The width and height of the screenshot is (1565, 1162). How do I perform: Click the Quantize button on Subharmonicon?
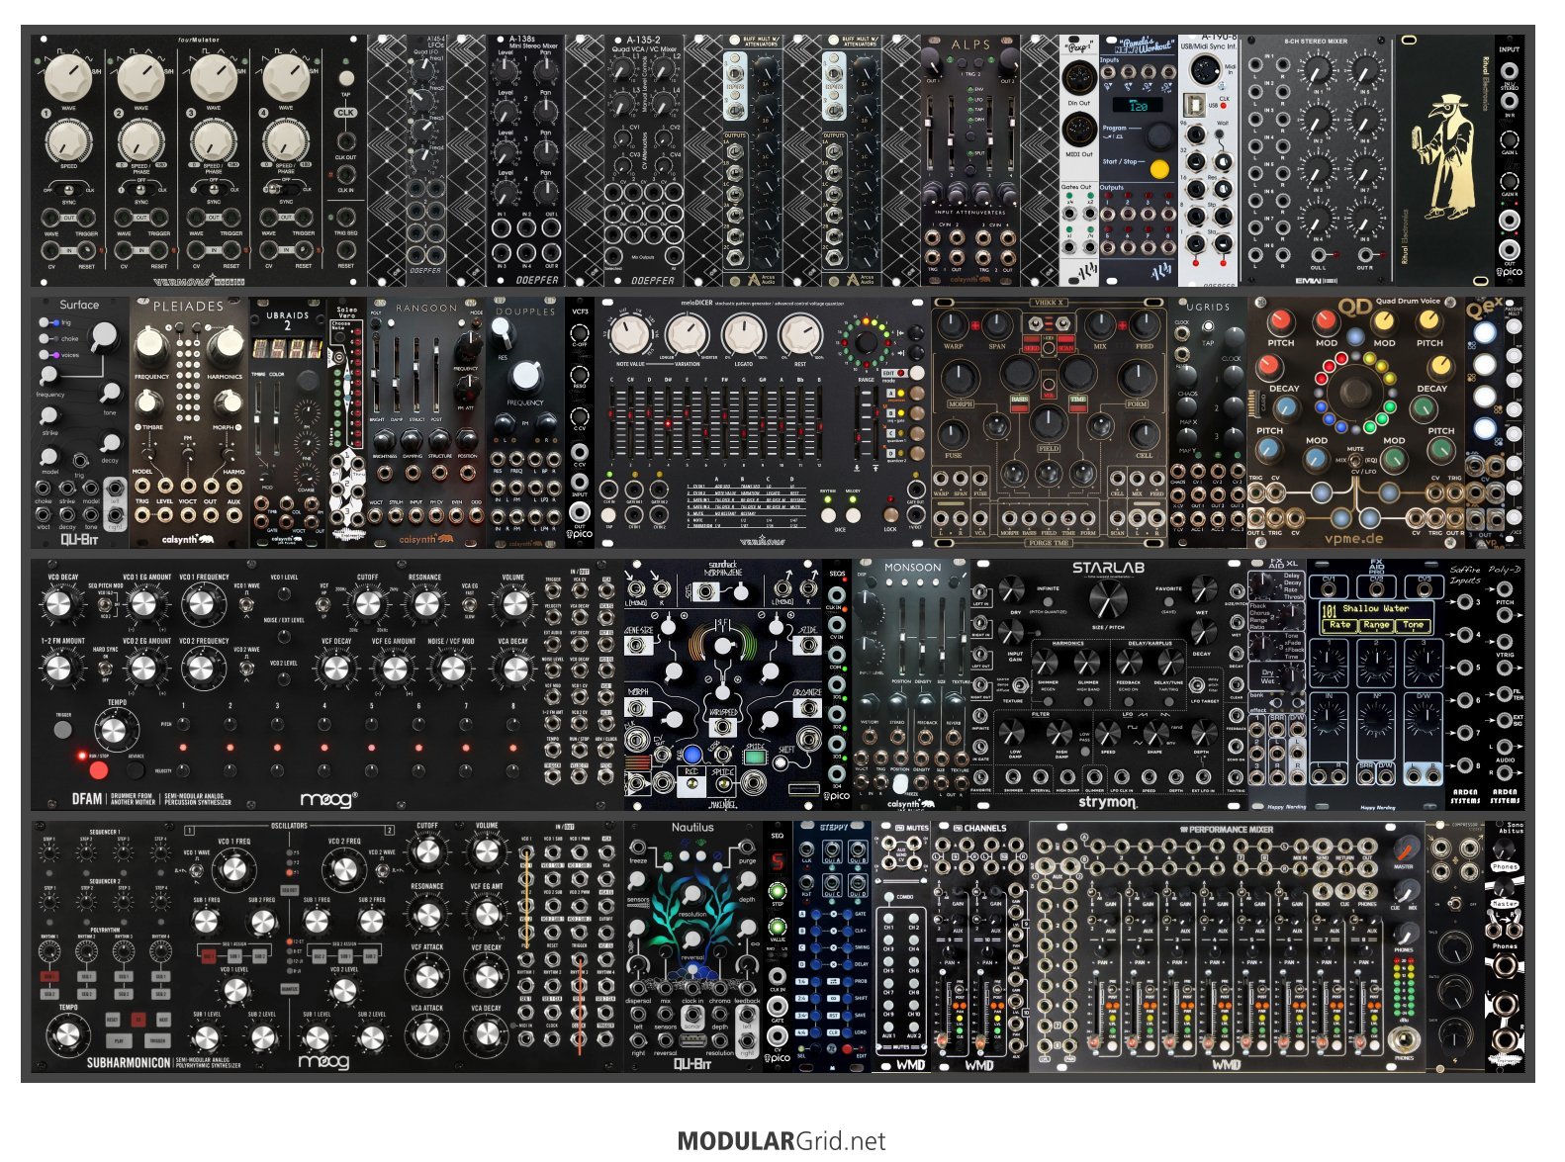[x=289, y=988]
